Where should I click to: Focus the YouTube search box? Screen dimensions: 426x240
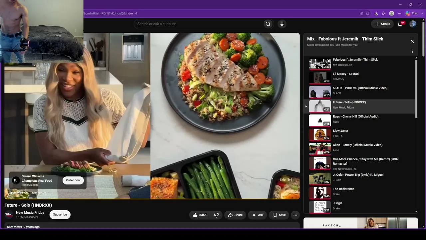200,24
